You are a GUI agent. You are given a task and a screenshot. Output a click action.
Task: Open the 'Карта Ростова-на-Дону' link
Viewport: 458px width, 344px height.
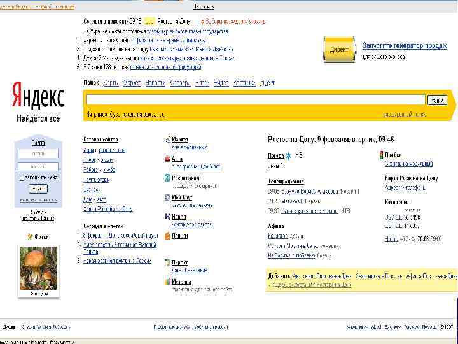pyautogui.click(x=412, y=178)
